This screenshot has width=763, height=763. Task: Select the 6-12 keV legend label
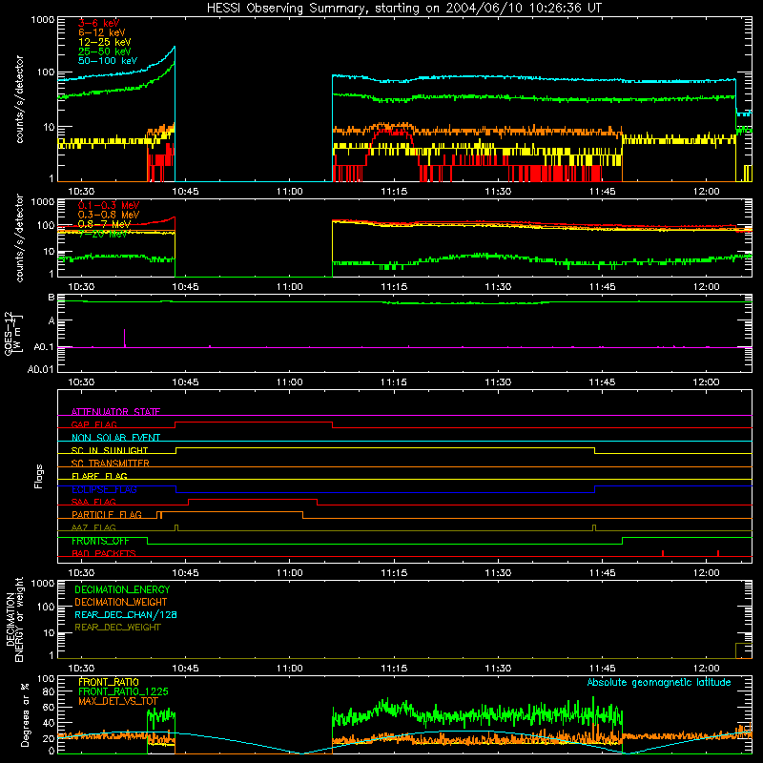tap(102, 32)
